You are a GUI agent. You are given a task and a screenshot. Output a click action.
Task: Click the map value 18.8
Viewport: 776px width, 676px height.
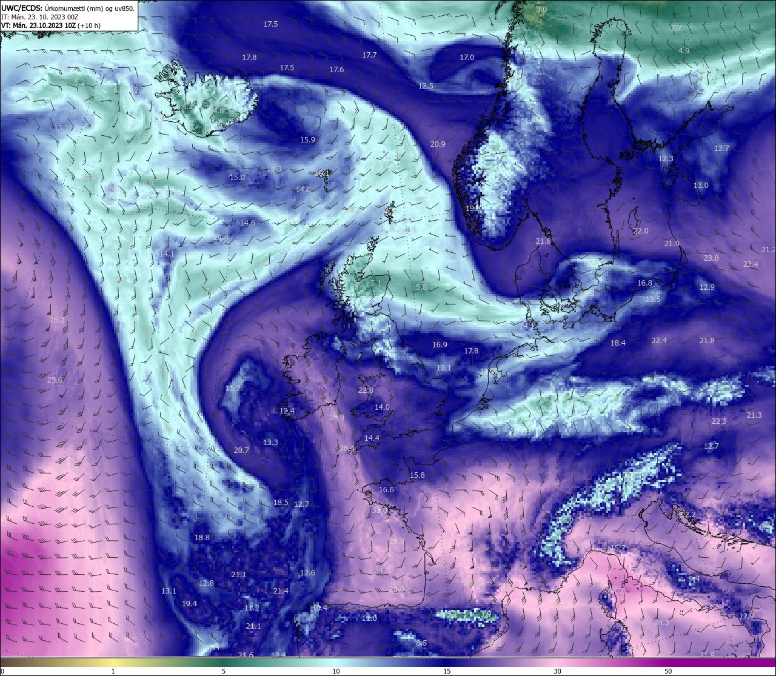pyautogui.click(x=202, y=538)
